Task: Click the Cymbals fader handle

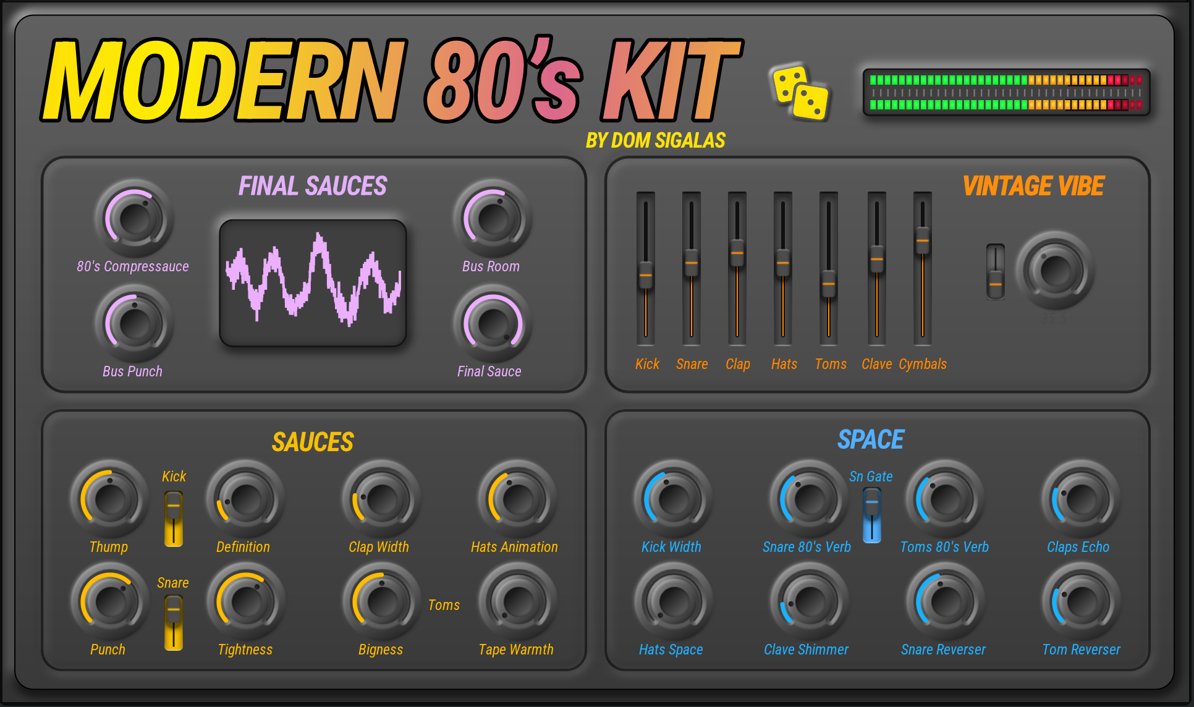Action: tap(922, 240)
